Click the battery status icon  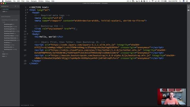tap(165, 1)
